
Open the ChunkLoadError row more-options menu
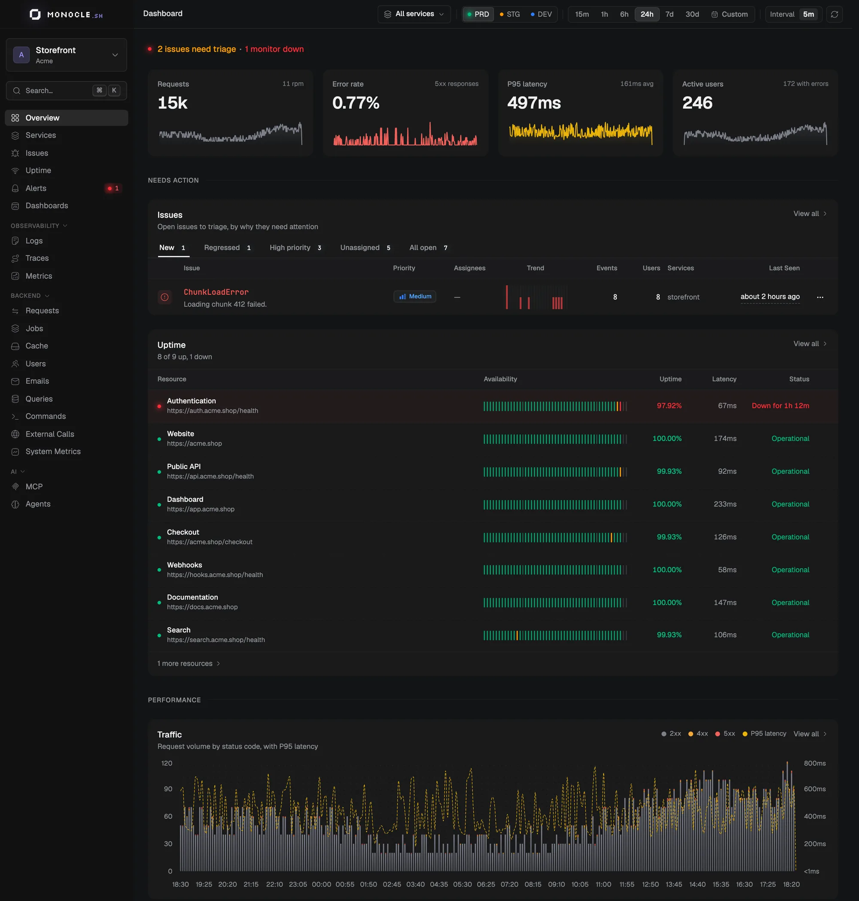point(819,297)
